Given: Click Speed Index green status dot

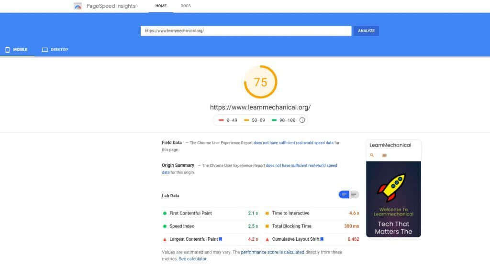Looking at the screenshot, I should click(x=165, y=226).
